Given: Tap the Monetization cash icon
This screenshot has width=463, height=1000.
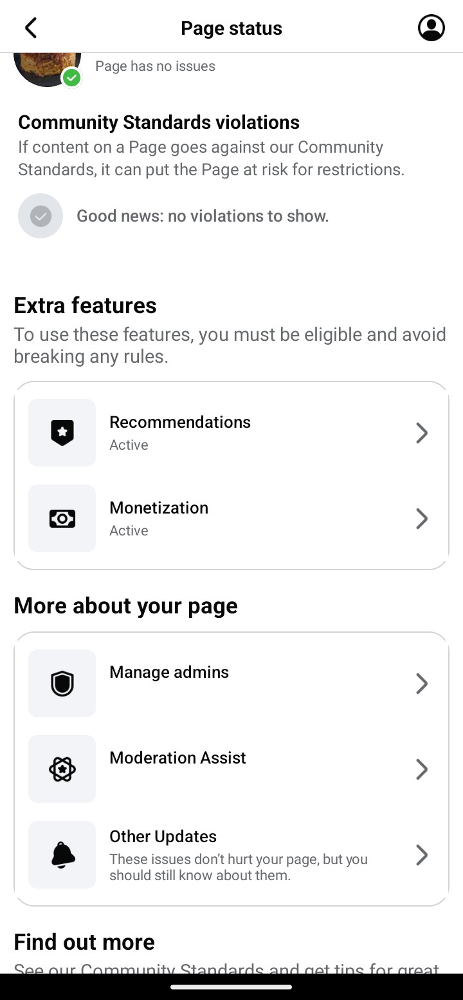Looking at the screenshot, I should coord(62,519).
